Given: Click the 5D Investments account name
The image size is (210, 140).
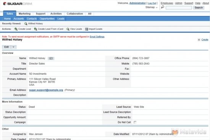Looking at the screenshot, I should point(38,74).
